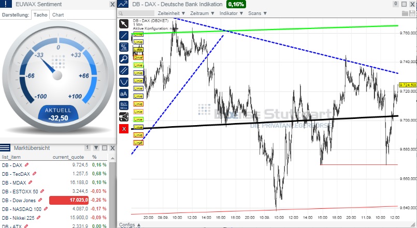Select the DB - MDAX row
This screenshot has width=417, height=228.
pyautogui.click(x=54, y=183)
